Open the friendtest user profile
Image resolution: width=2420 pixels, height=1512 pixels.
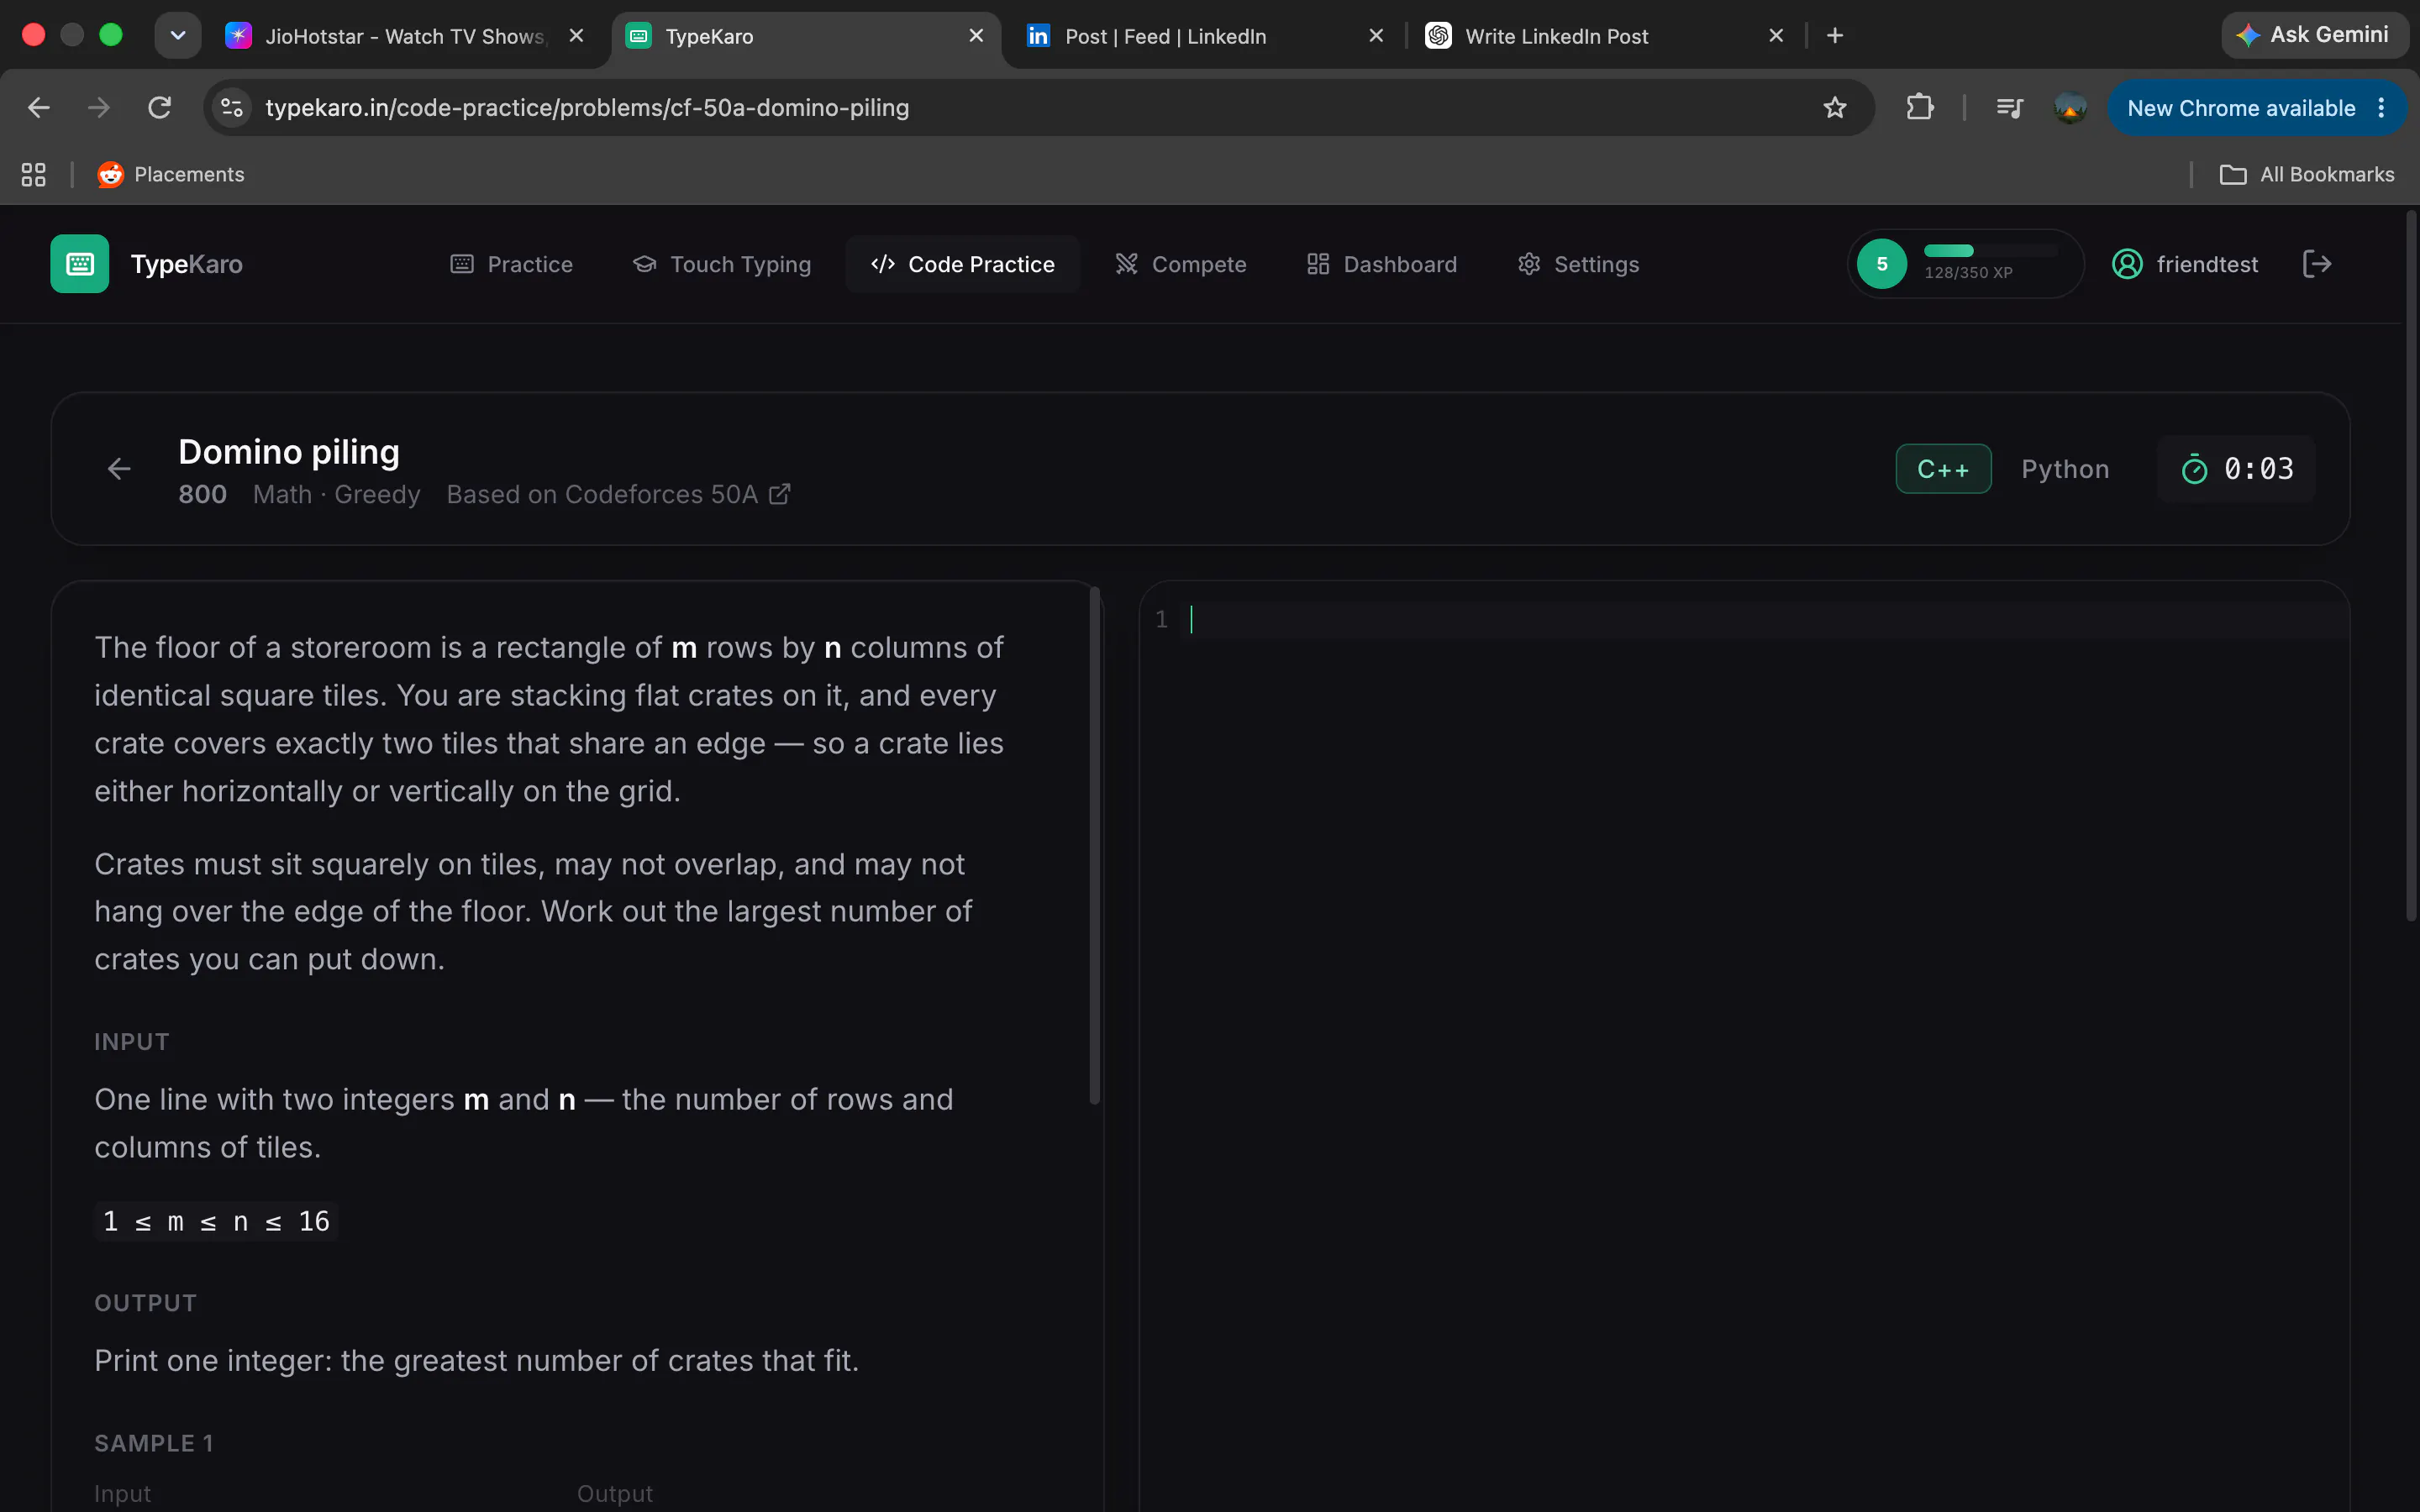pyautogui.click(x=2184, y=264)
